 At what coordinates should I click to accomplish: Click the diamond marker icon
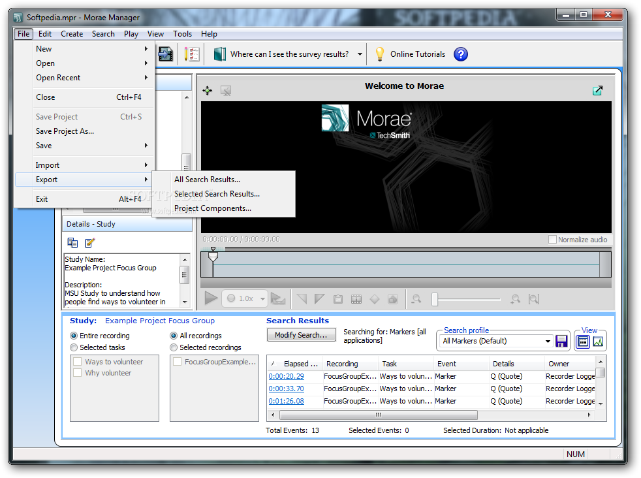click(x=375, y=299)
